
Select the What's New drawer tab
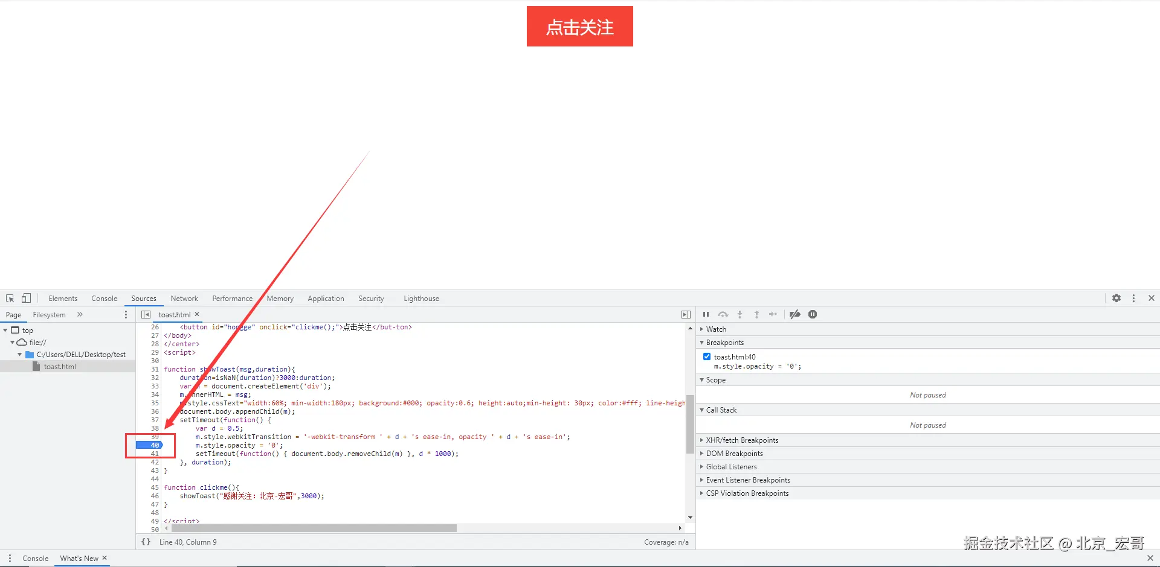point(79,559)
